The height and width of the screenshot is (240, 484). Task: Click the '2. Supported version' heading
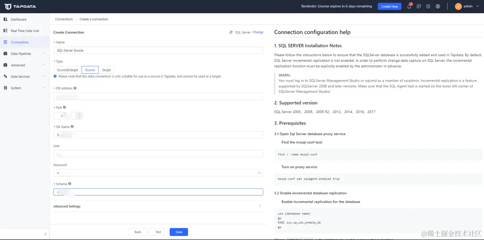[296, 103]
